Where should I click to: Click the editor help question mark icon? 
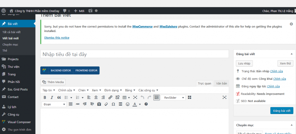point(146,104)
